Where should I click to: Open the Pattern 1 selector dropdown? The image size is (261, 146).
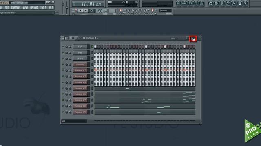[x=91, y=38]
